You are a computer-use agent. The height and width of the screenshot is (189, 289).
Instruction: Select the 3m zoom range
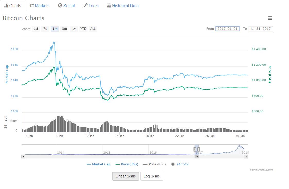point(65,29)
